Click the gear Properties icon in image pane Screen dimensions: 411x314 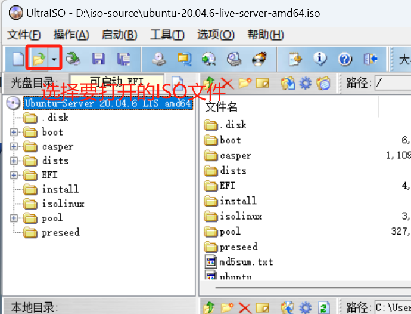pyautogui.click(x=306, y=84)
